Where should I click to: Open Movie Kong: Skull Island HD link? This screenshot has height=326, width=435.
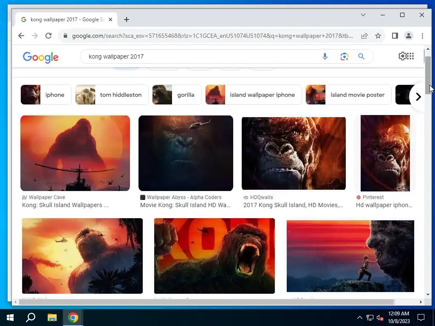click(185, 205)
